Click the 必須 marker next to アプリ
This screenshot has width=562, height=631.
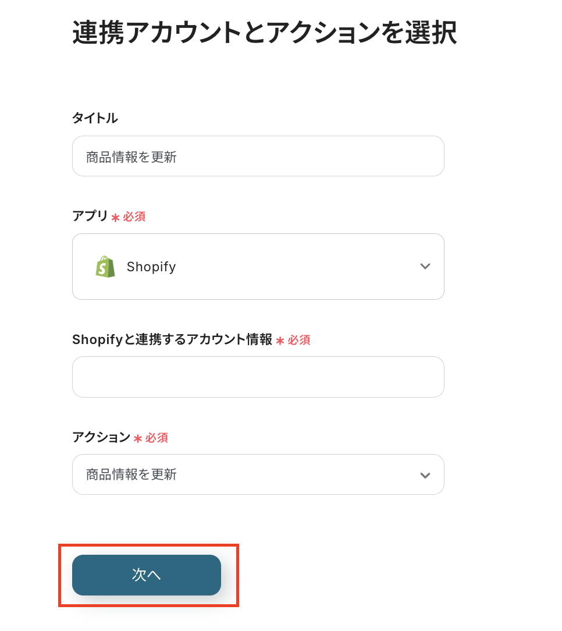coord(134,217)
